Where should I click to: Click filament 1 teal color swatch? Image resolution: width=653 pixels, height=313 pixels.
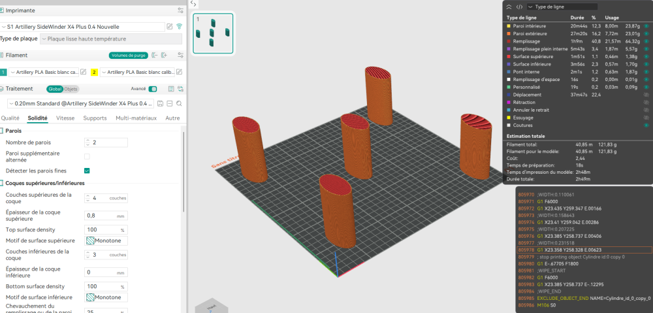(3, 72)
